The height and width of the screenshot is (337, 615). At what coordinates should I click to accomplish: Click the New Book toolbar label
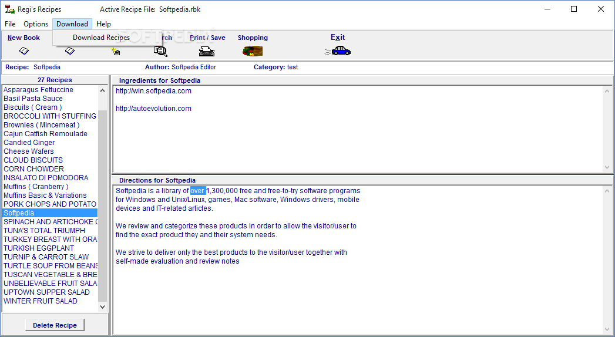click(x=23, y=38)
